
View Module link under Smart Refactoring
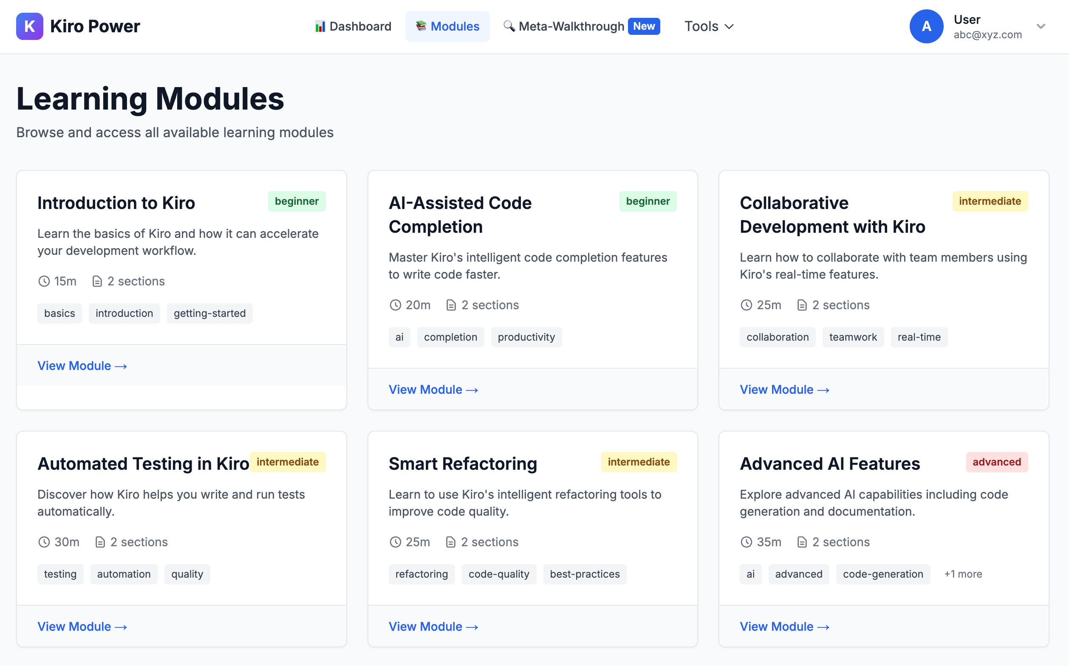point(434,626)
